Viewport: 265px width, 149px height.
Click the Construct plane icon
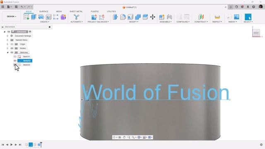(201, 17)
